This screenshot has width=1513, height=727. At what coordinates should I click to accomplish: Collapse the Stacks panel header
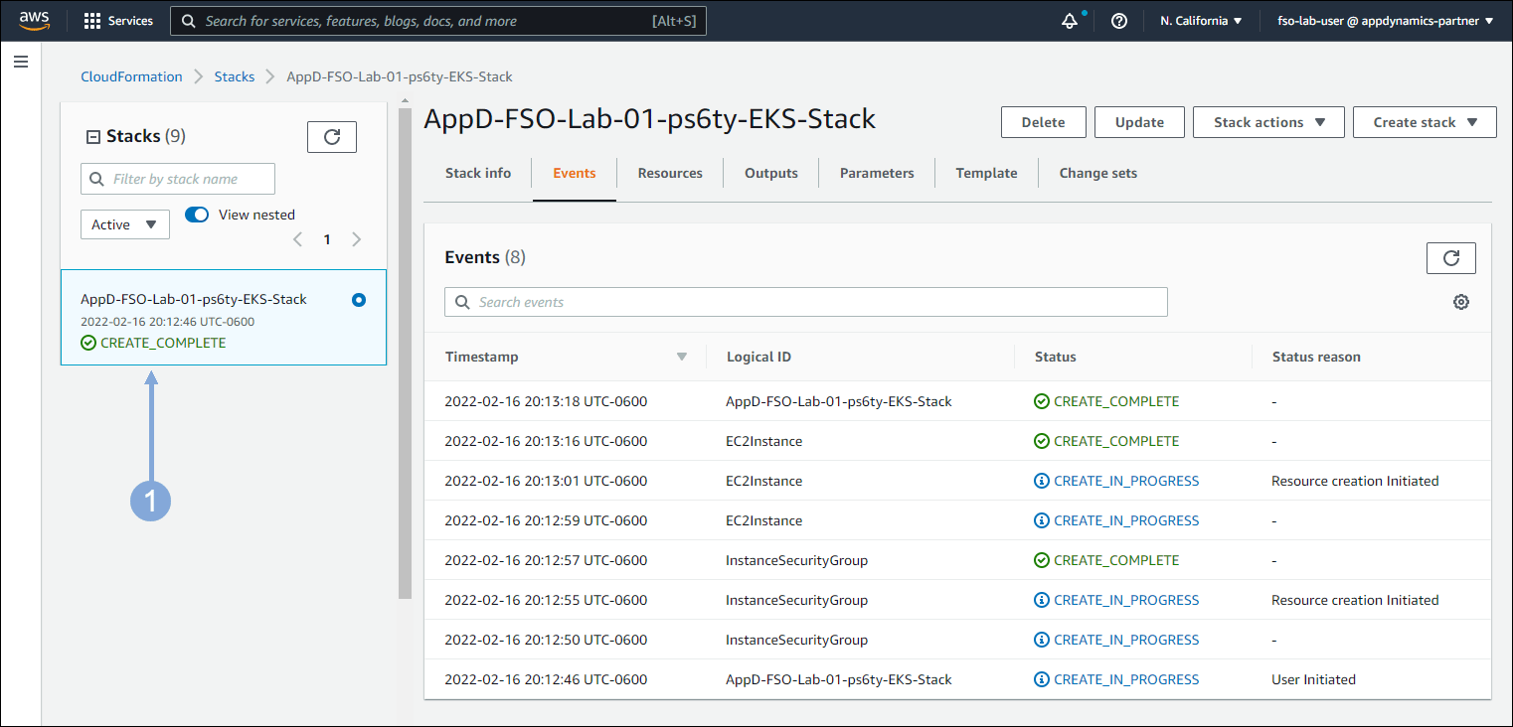(x=93, y=137)
